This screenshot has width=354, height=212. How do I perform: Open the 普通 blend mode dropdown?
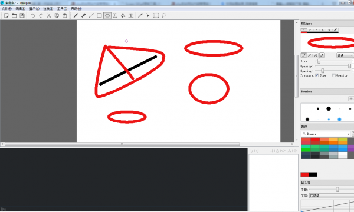coord(345,55)
